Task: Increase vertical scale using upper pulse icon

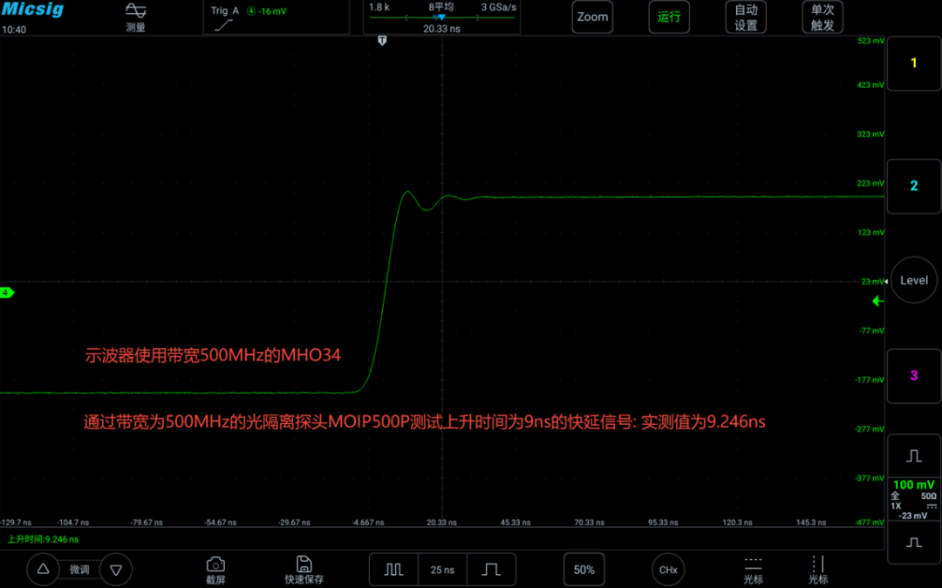Action: 914,456
